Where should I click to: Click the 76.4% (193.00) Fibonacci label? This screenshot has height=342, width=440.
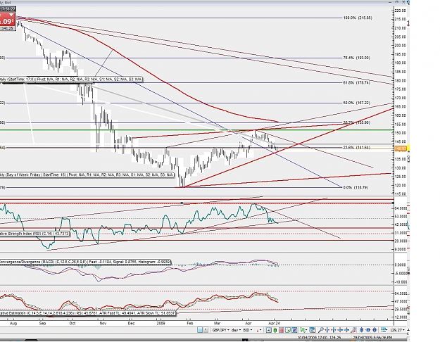pyautogui.click(x=357, y=58)
